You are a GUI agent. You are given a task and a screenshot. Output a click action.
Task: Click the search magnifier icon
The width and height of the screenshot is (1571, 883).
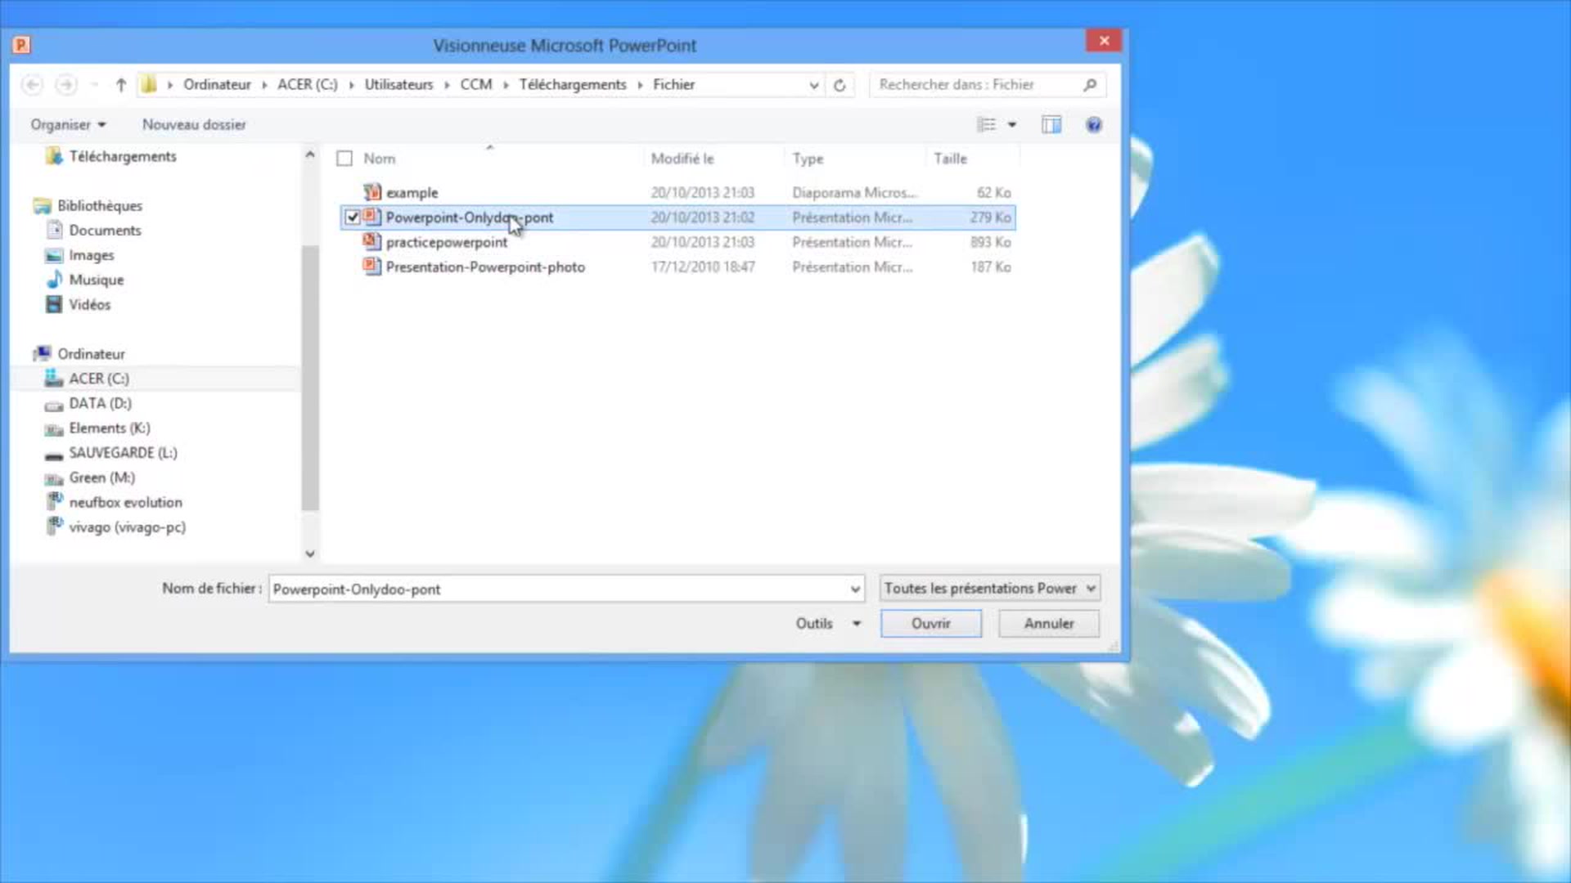(x=1090, y=84)
